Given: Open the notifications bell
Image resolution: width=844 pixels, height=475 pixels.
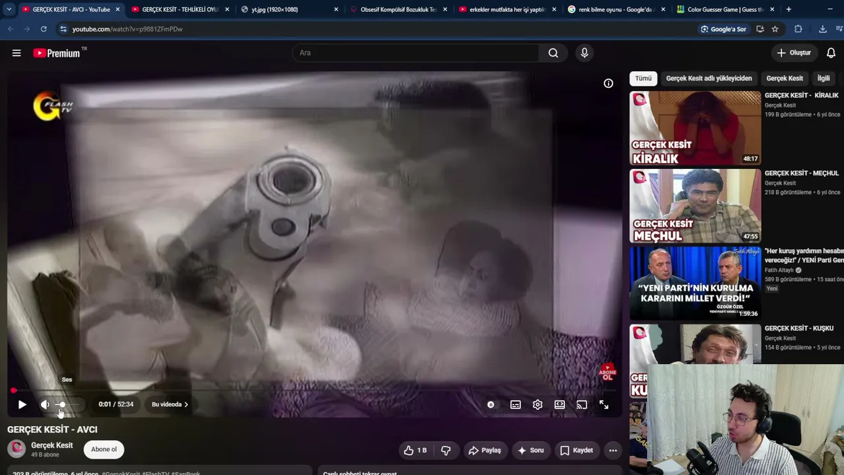Looking at the screenshot, I should (x=831, y=53).
